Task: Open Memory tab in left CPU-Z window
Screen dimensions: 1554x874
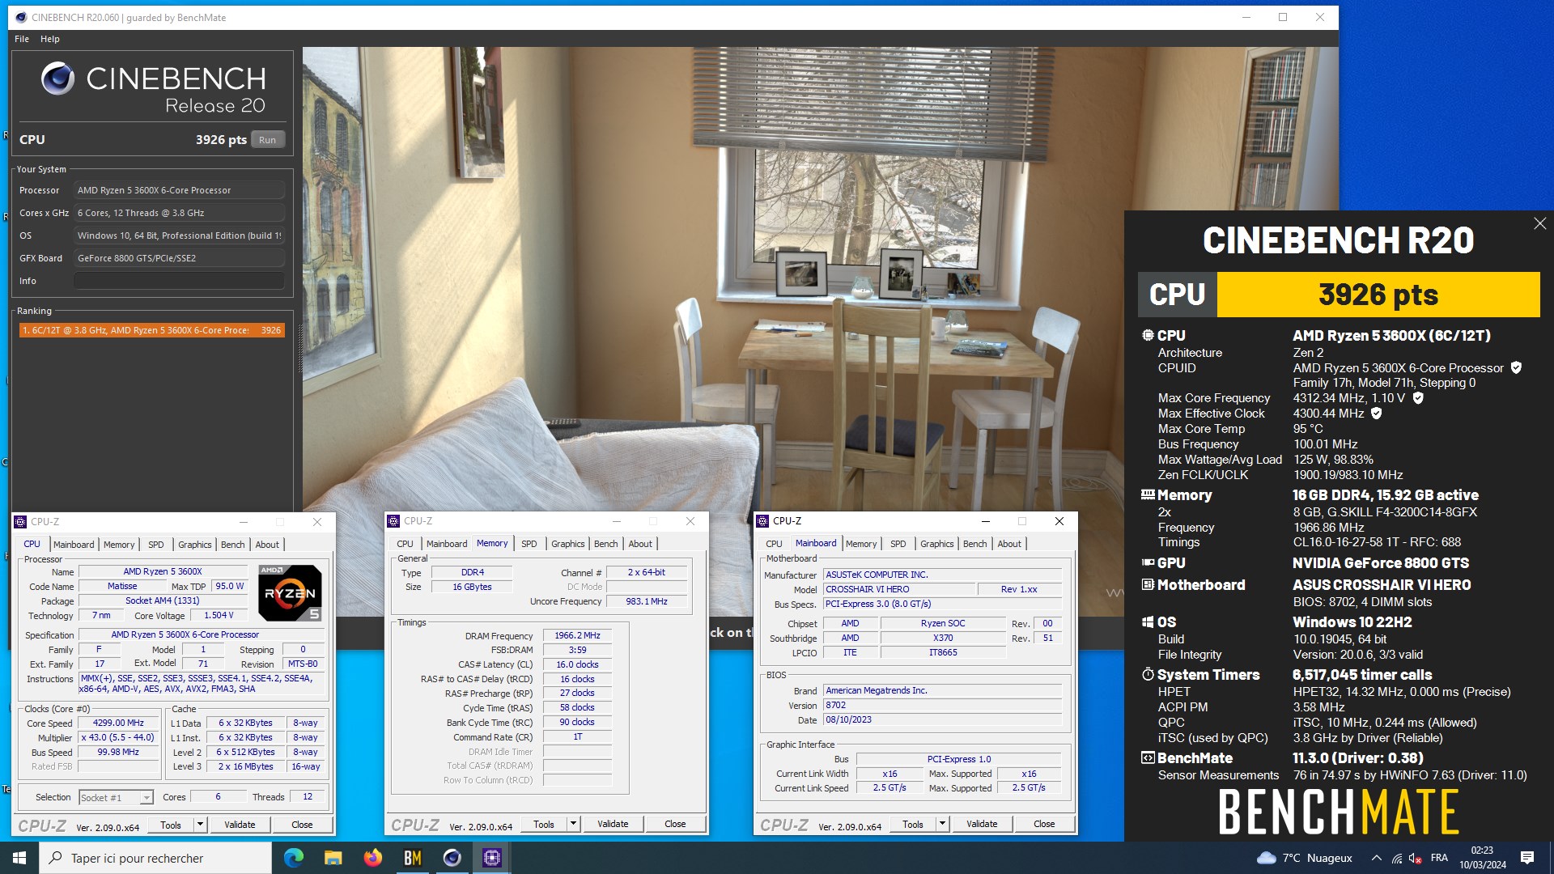Action: point(119,545)
